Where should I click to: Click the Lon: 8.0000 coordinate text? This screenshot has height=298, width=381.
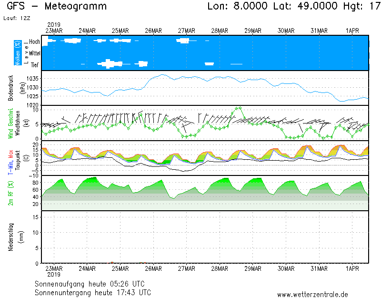[238, 7]
